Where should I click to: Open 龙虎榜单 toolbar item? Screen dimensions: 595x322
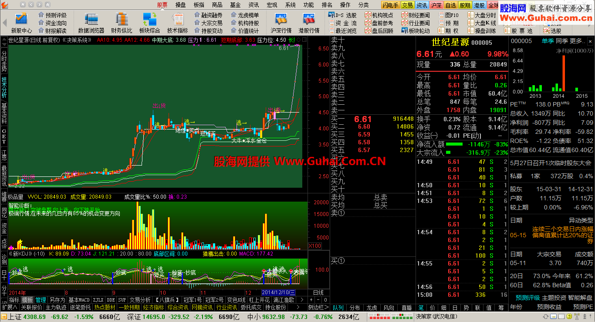click(x=245, y=15)
